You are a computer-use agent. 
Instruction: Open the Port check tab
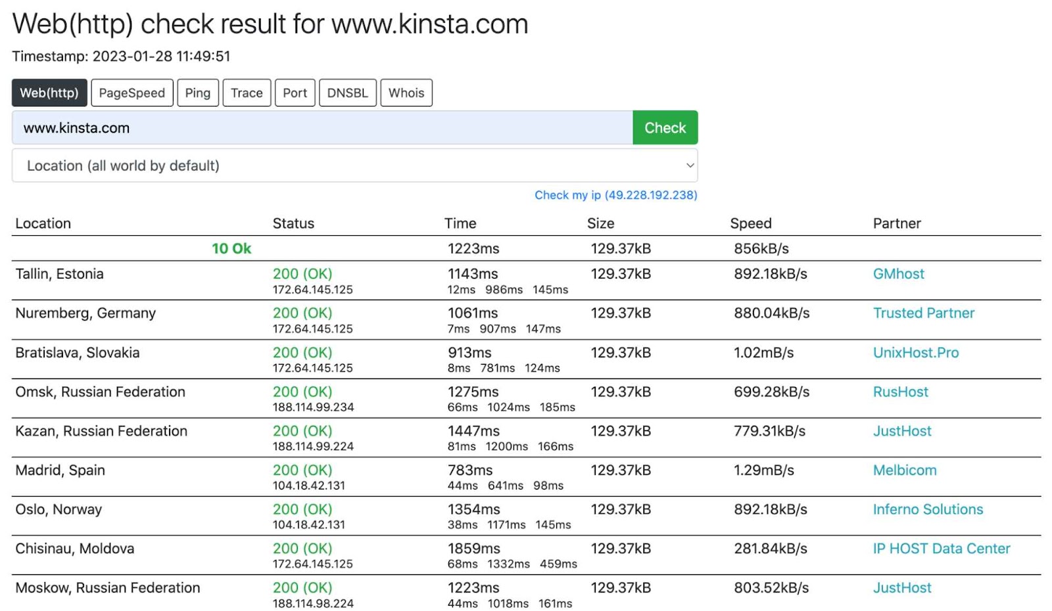tap(295, 93)
